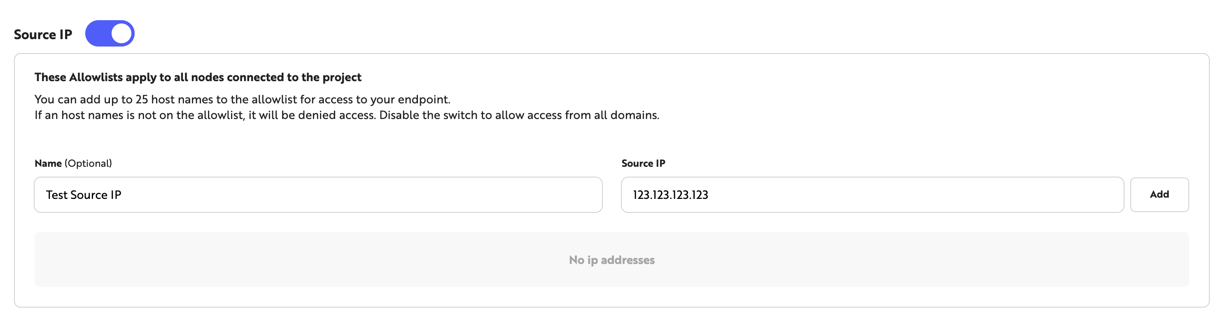
Task: Click inside the Name (Optional) field
Action: [318, 194]
